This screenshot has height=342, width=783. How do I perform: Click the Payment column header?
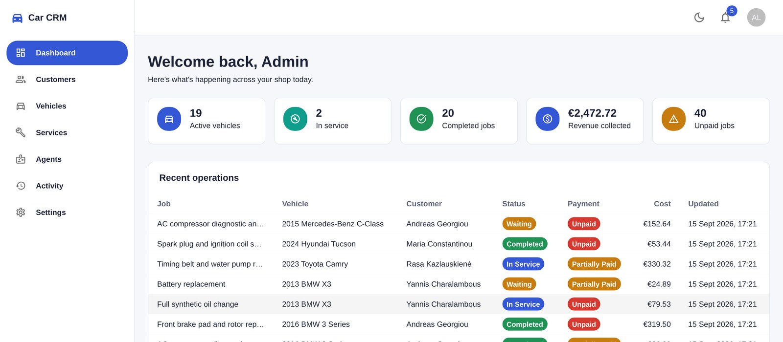tap(583, 204)
